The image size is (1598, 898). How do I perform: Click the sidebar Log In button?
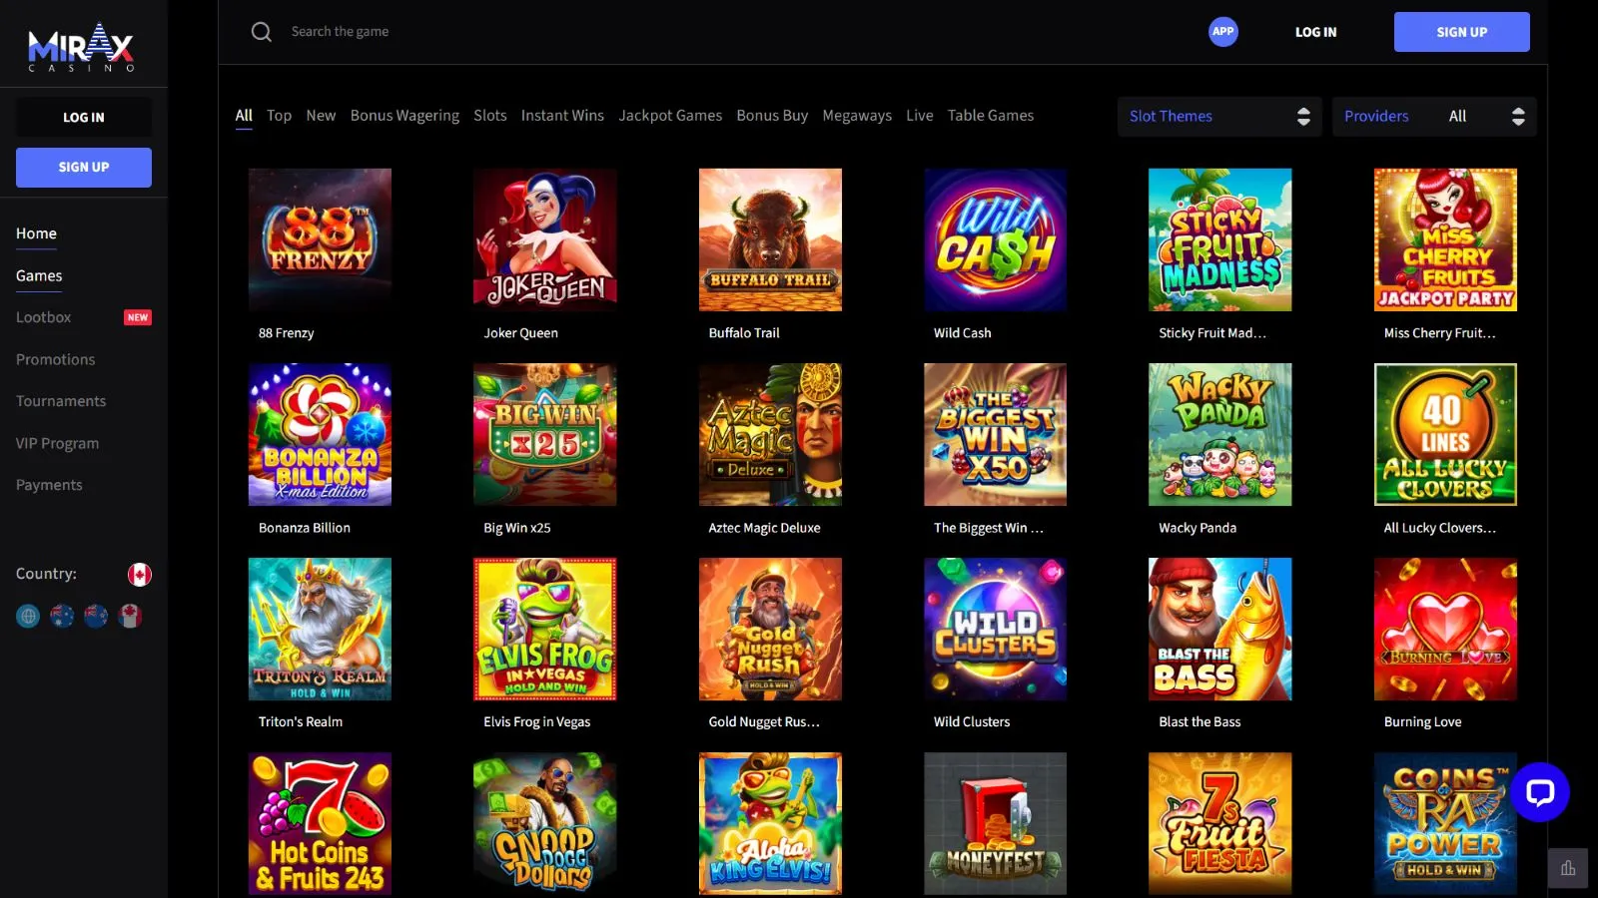(x=84, y=118)
